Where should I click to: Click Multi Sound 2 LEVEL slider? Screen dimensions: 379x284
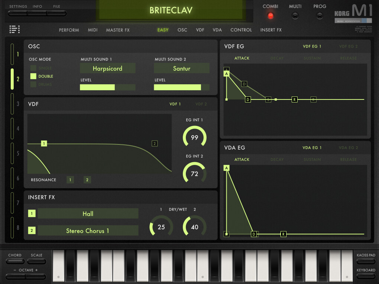coord(182,87)
